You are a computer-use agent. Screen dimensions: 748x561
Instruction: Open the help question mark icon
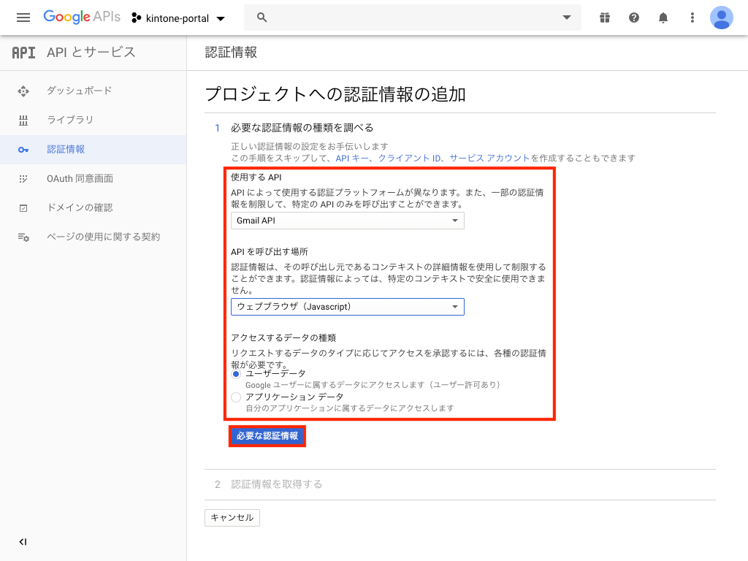(634, 18)
